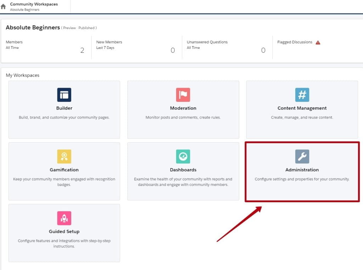Click 'Build, brand, and customize' description

(64, 117)
